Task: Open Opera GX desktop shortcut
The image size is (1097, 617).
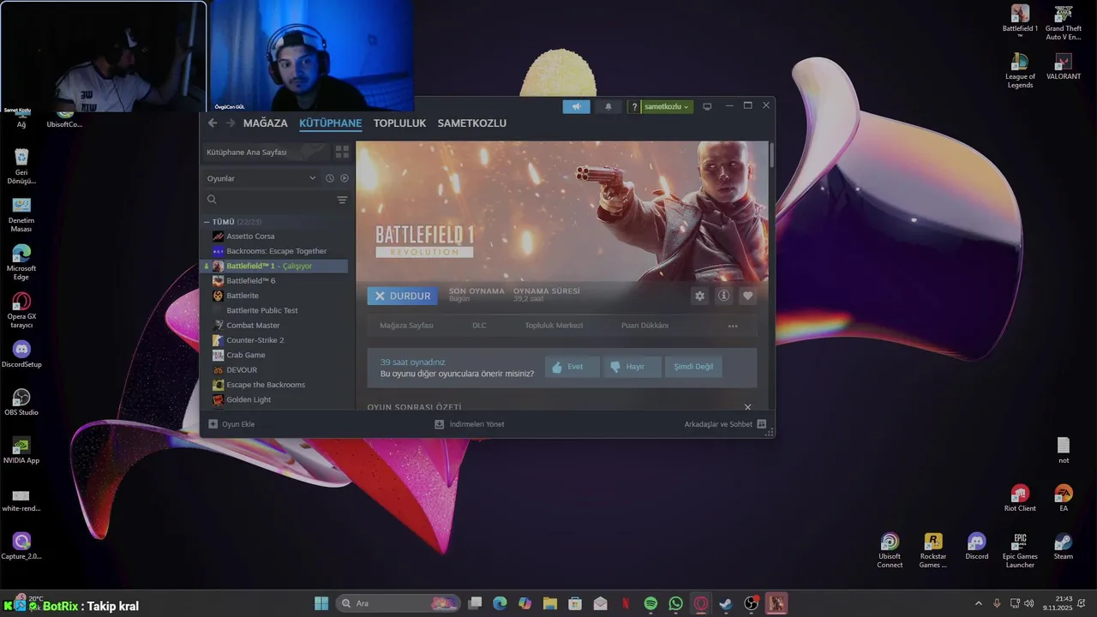Action: pyautogui.click(x=21, y=310)
